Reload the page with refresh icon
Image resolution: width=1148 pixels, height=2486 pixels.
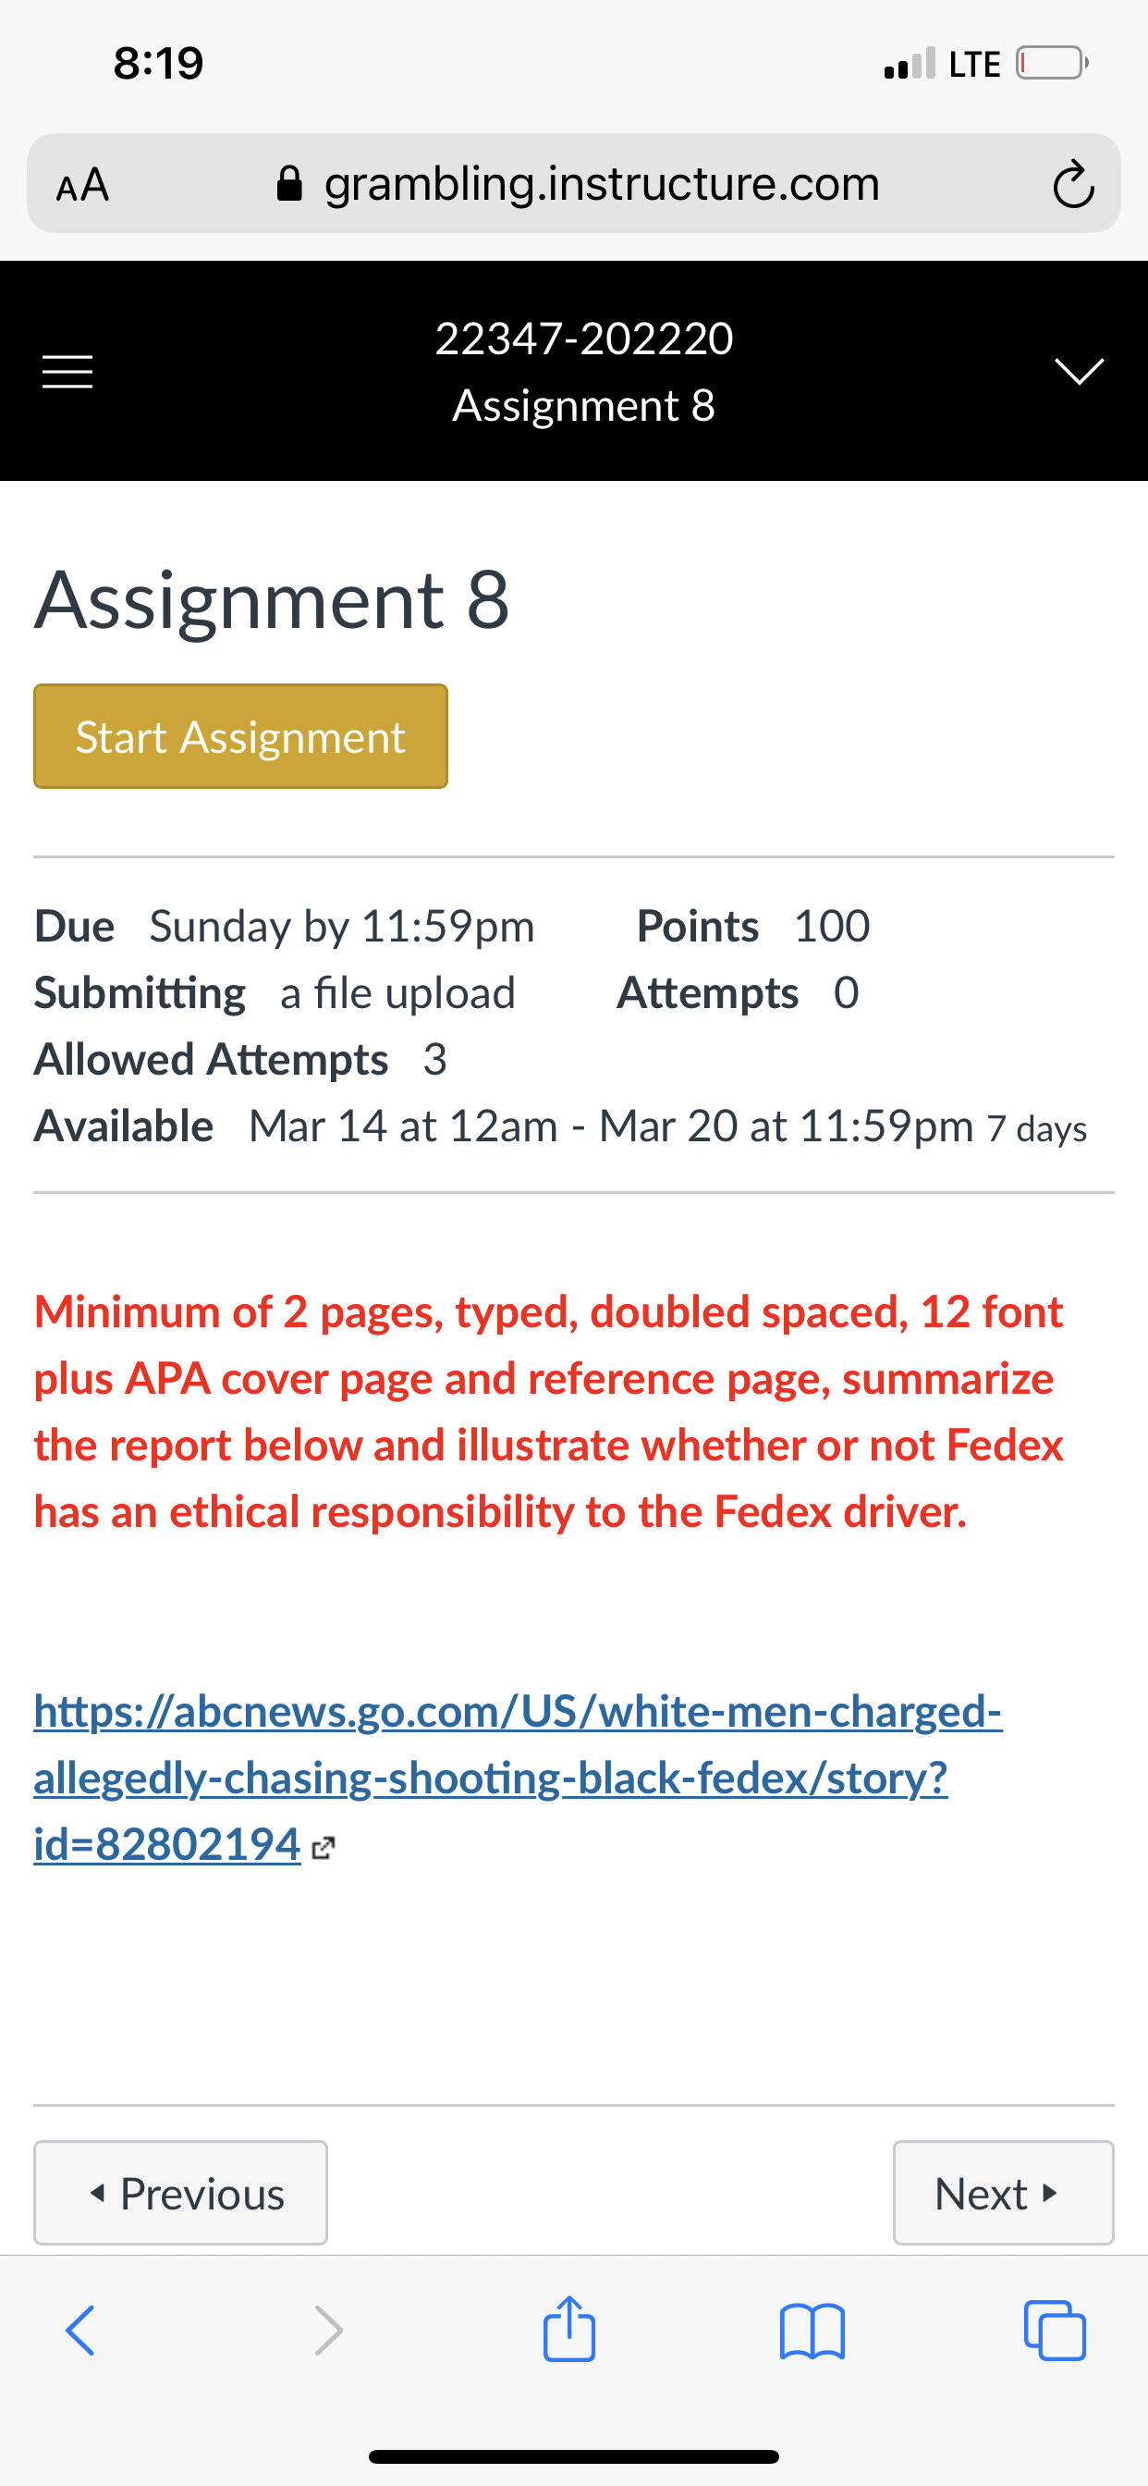coord(1073,184)
